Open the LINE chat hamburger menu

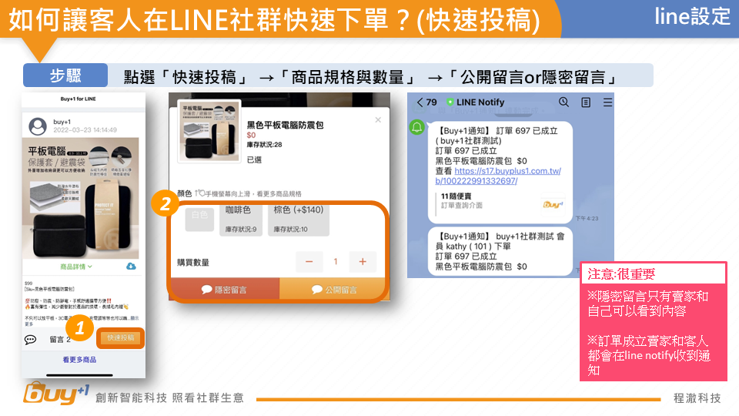(608, 102)
